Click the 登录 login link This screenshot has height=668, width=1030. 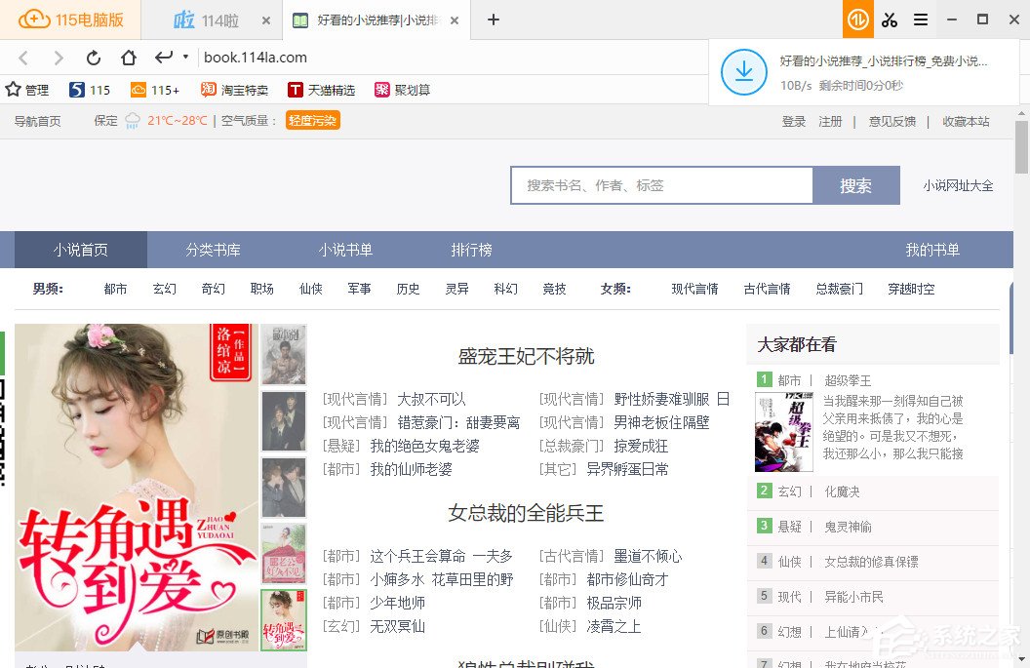point(795,122)
